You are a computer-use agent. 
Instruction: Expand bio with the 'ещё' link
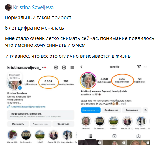[124, 104]
